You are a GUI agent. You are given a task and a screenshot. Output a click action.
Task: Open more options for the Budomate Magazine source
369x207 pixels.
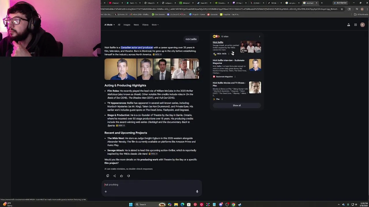point(235,77)
